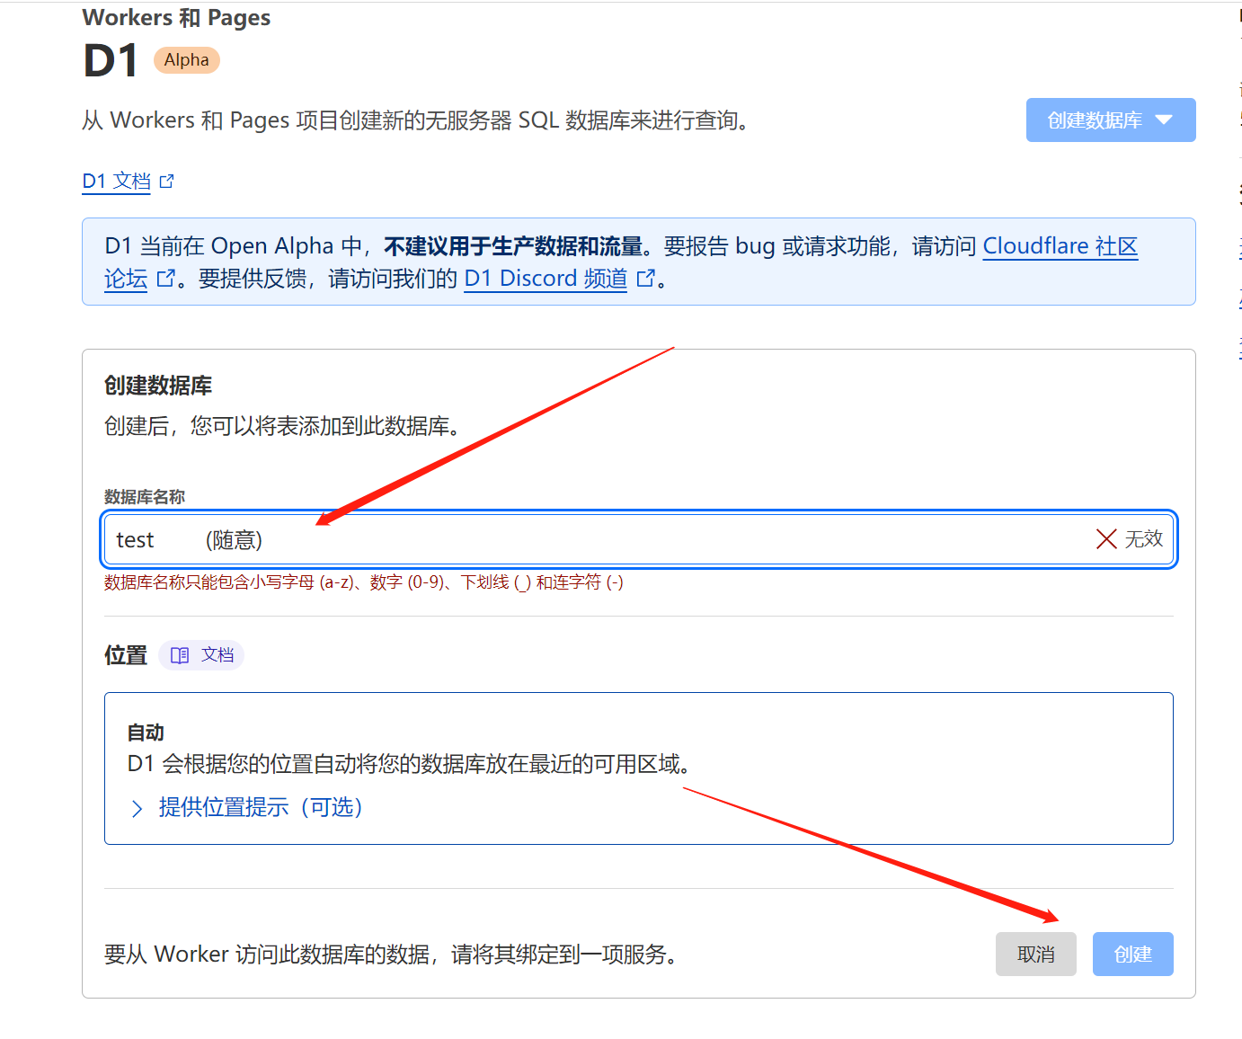The image size is (1242, 1039).
Task: Click the book icon on the 文档 badge
Action: tap(180, 655)
